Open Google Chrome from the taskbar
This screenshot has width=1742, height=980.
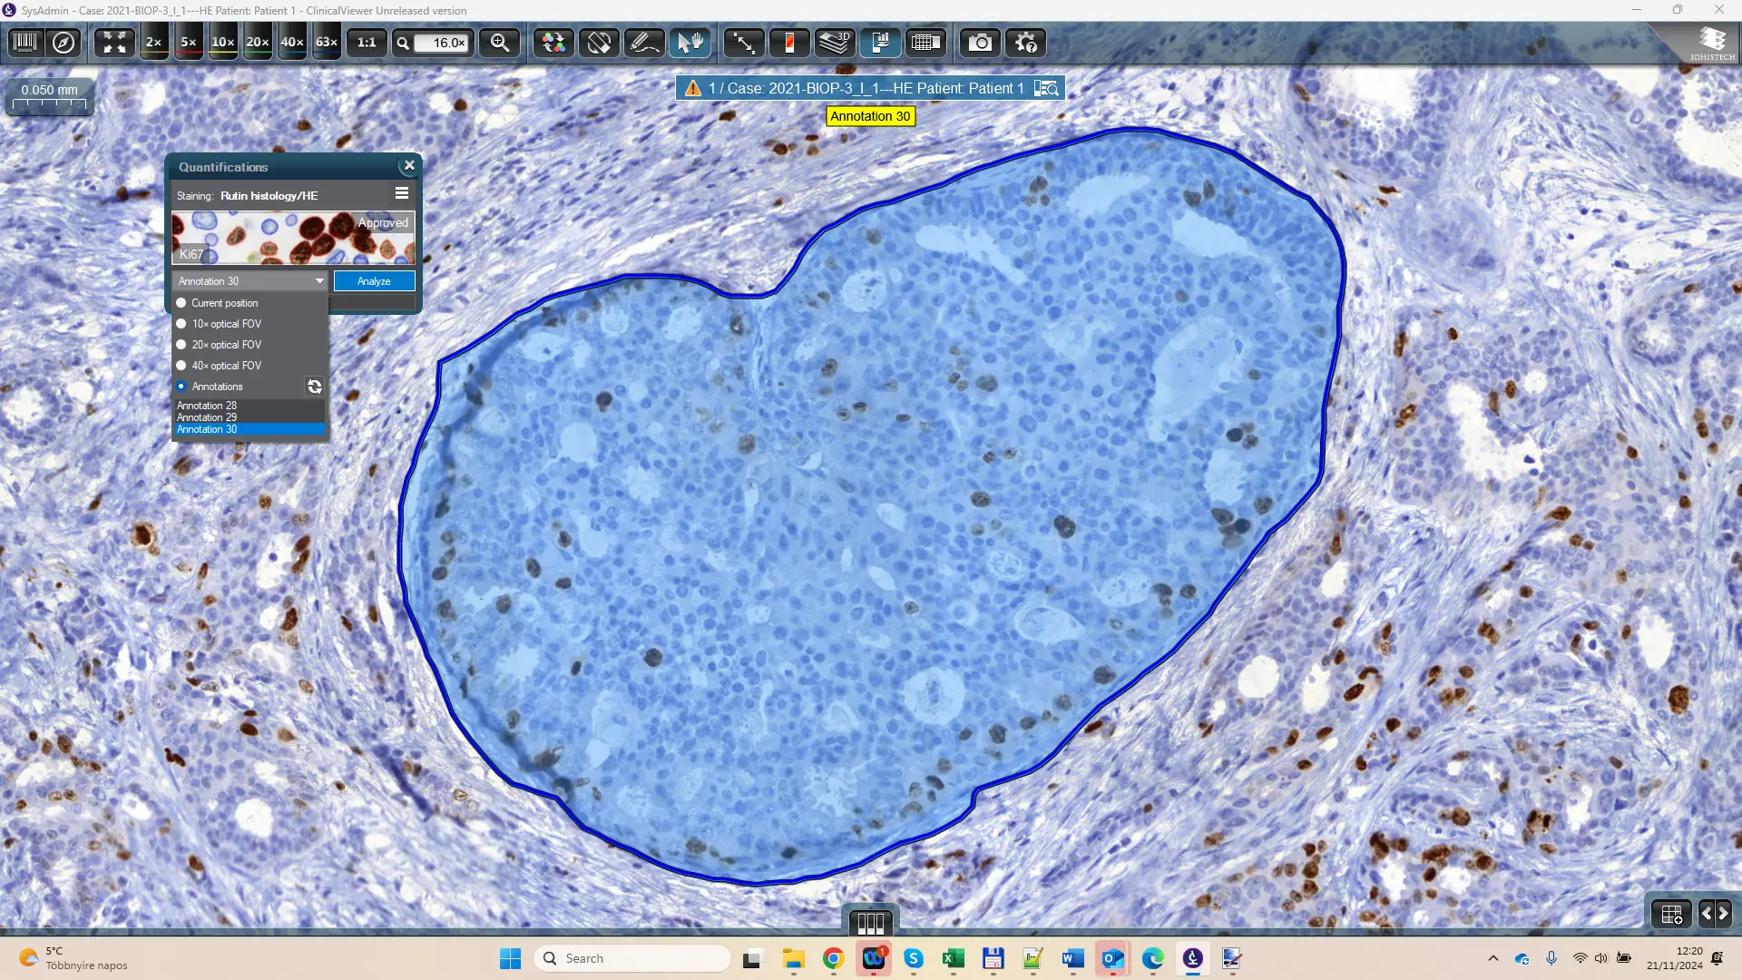(833, 958)
